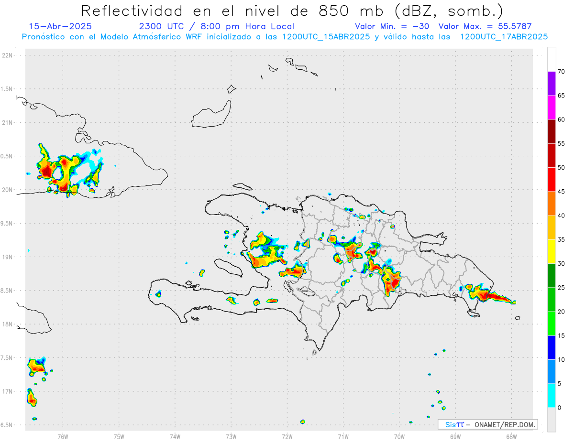Image resolution: width=574 pixels, height=443 pixels.
Task: Click the initialization time '1200UTC_15ABR2025'
Action: click(326, 37)
